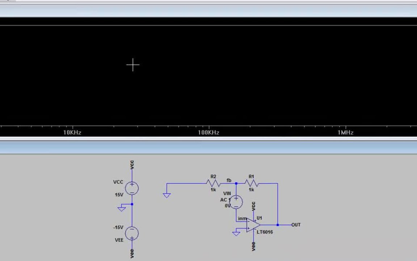Screen dimensions: 417x261
Task: Click the 1MHz axis label
Action: pos(345,132)
